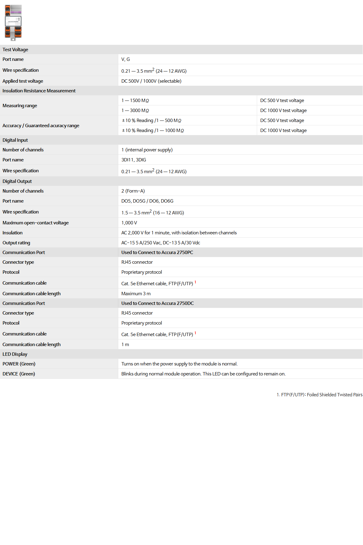Image resolution: width=363 pixels, height=545 pixels.
Task: Click 'Used to Connect to Accura 2750PC' header
Action: [x=157, y=253]
